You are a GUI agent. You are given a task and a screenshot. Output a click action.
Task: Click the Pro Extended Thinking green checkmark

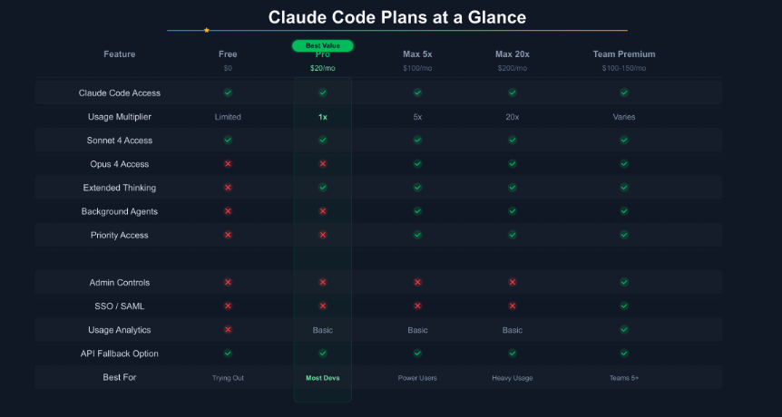pos(323,188)
